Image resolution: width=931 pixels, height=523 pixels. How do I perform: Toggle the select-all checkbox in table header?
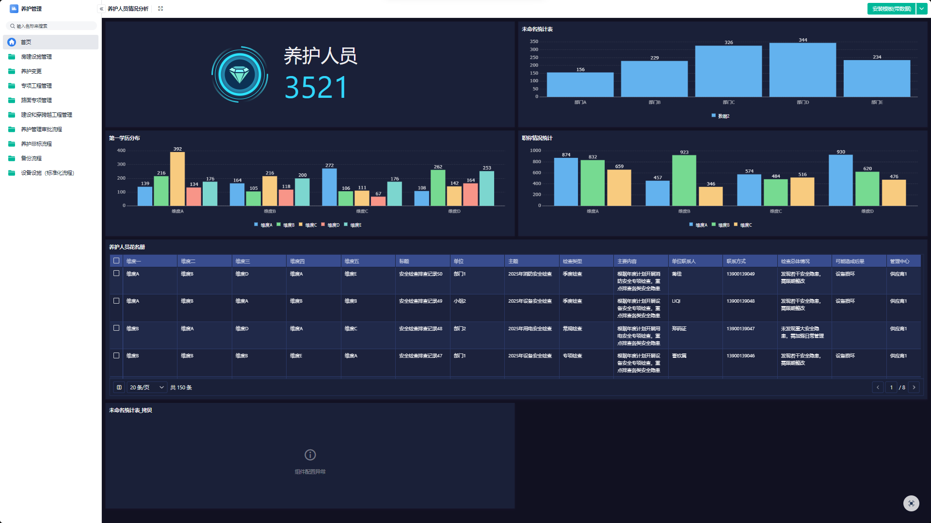(116, 261)
